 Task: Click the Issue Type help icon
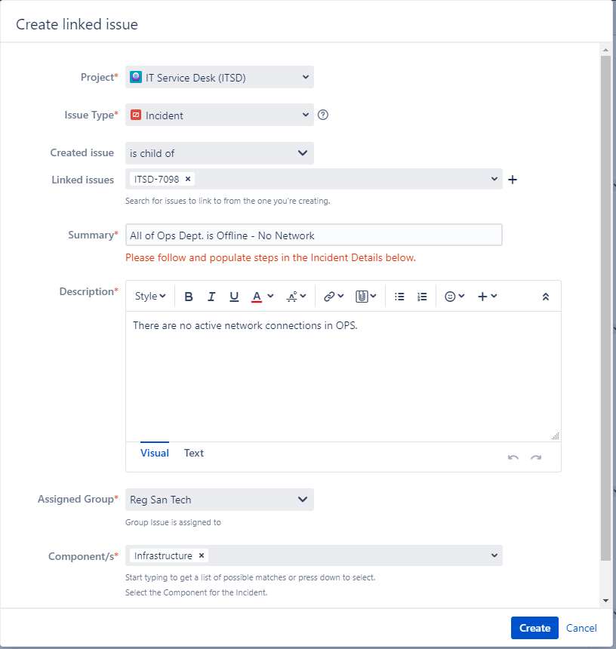click(323, 115)
